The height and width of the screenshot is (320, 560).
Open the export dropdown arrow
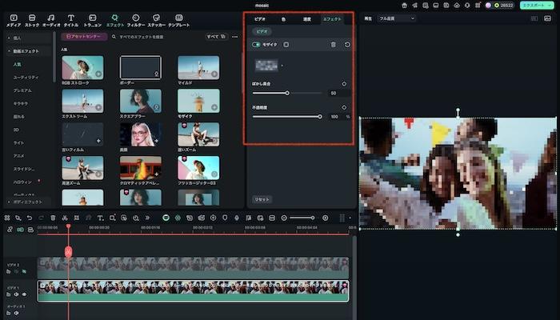tap(550, 5)
